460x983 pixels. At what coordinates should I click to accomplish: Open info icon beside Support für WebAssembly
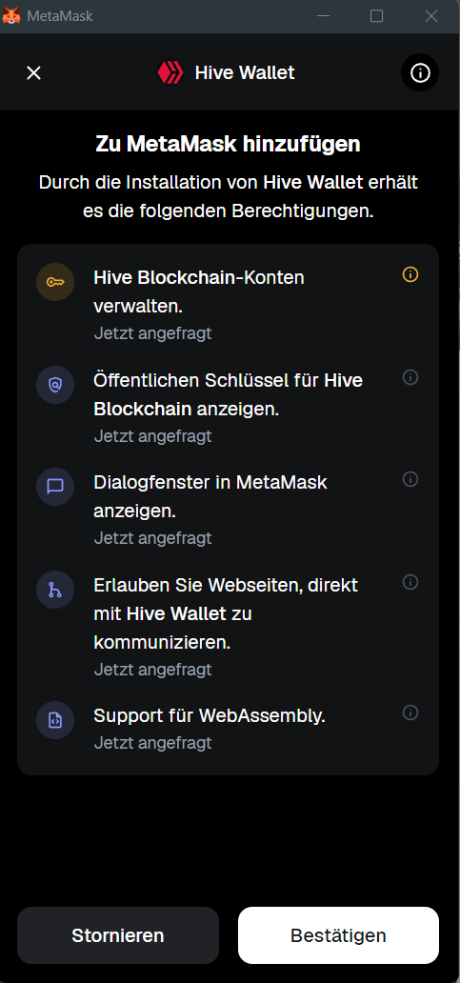[x=410, y=712]
